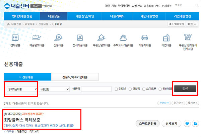Image resolution: width=201 pixels, height=137 pixels.
Task: Click the 기업 top menu link
Action: click(114, 6)
